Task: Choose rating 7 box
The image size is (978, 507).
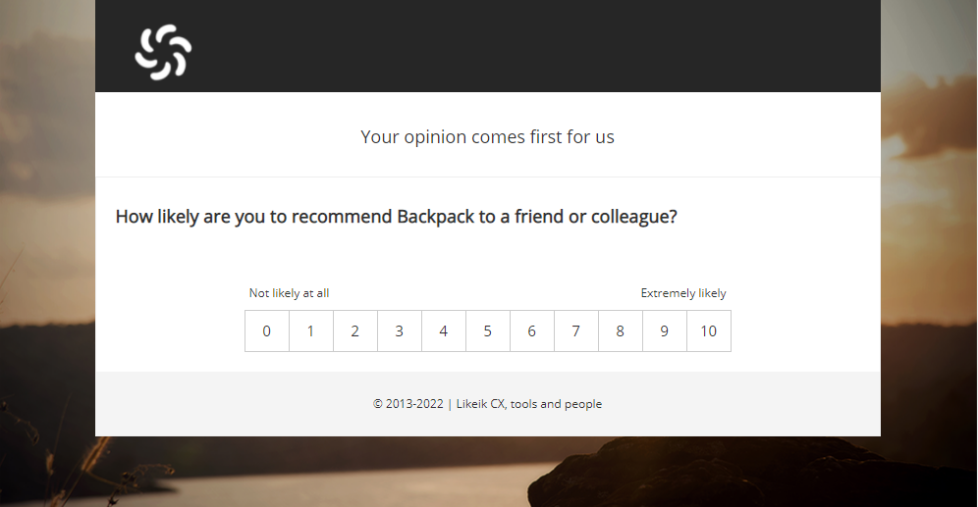Action: click(576, 331)
